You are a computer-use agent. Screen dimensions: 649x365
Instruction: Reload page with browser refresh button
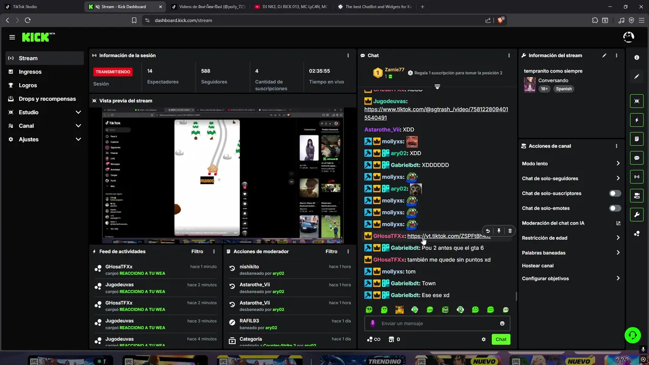pyautogui.click(x=27, y=20)
